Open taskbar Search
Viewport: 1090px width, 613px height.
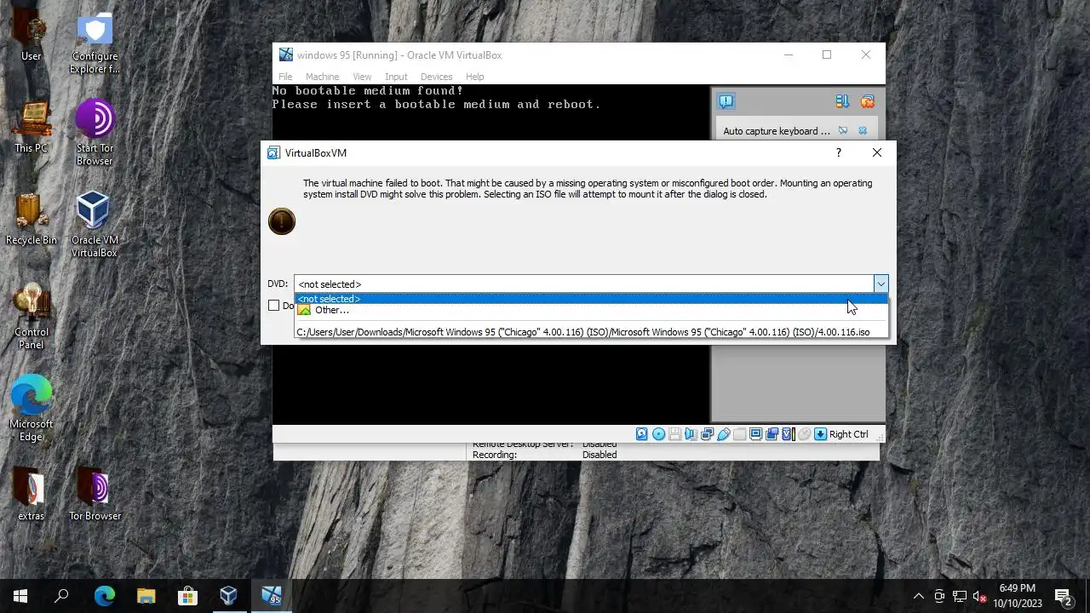[61, 596]
